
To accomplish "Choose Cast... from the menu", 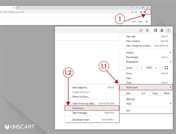I will (x=146, y=78).
